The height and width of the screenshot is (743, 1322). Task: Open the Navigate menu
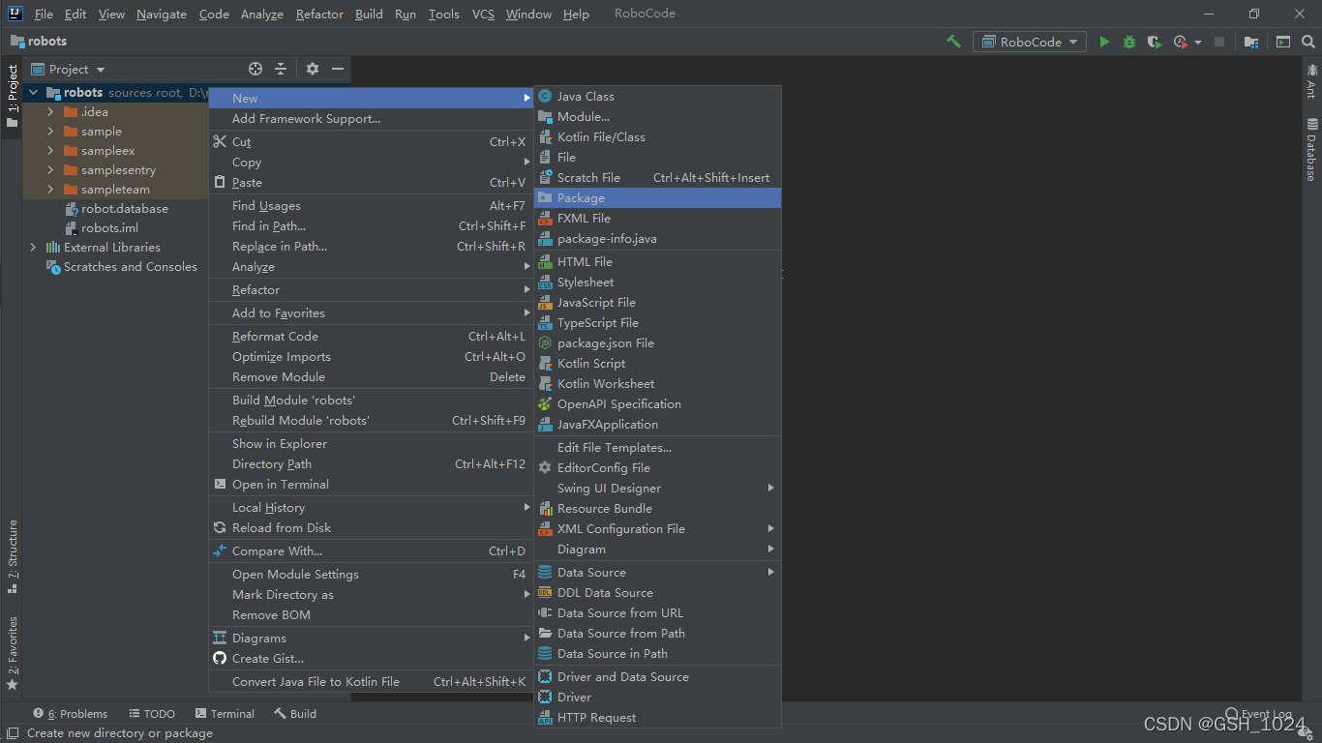[x=162, y=14]
